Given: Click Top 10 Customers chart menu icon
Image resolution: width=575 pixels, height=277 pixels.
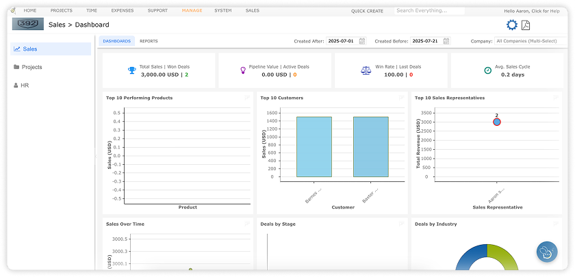Looking at the screenshot, I should pyautogui.click(x=402, y=97).
